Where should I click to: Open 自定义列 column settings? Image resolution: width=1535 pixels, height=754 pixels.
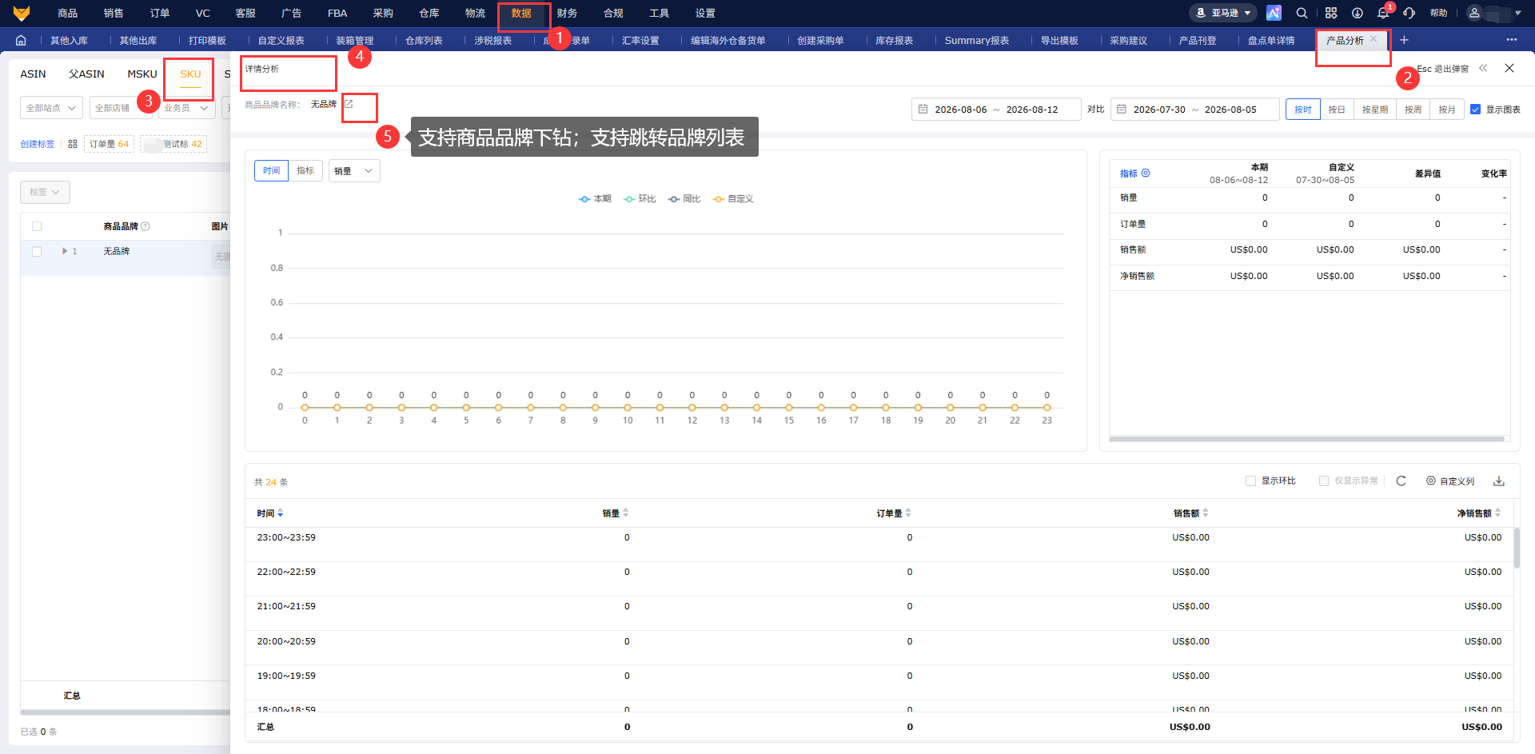coord(1450,481)
